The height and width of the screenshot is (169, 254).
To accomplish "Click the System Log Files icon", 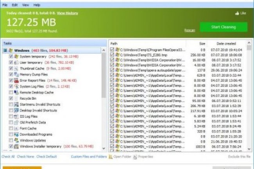I will [x=16, y=86].
